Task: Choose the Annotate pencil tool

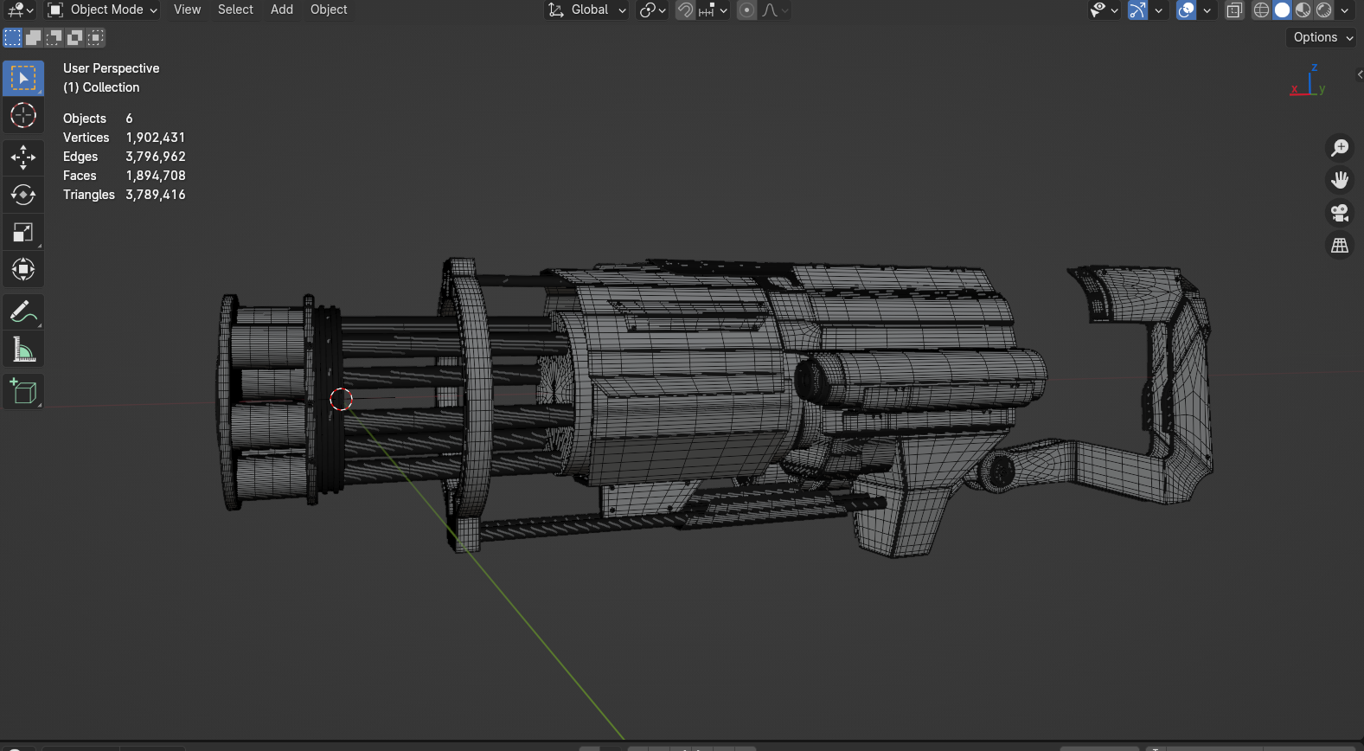Action: [23, 312]
